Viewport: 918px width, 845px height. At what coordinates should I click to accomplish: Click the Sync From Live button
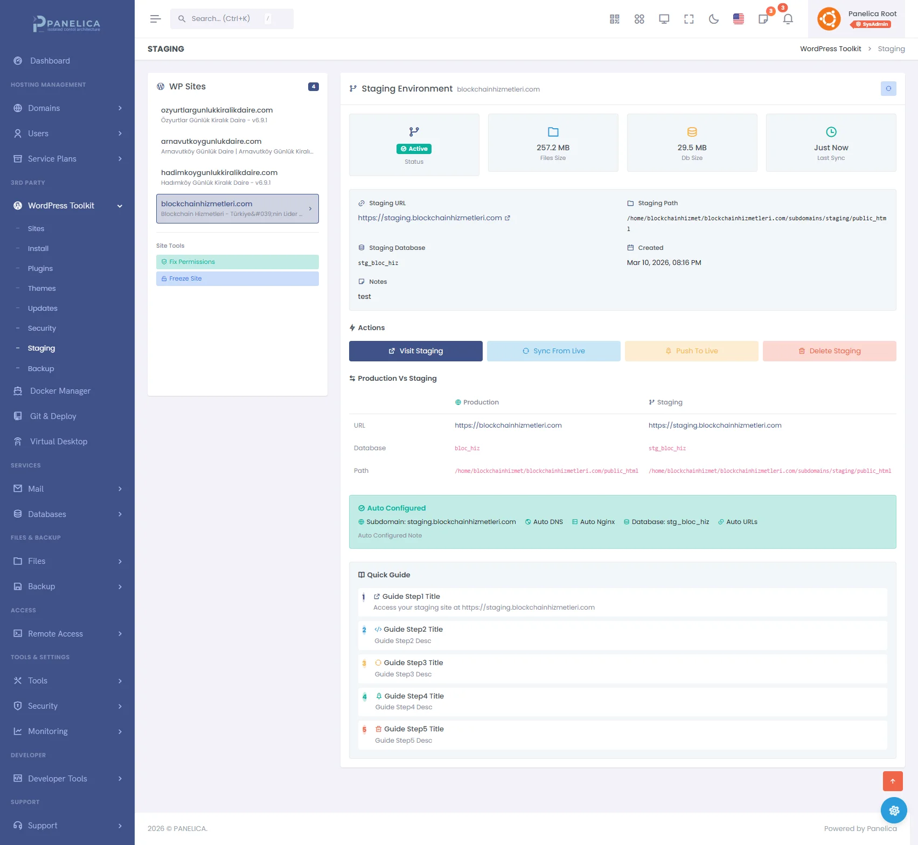tap(553, 351)
